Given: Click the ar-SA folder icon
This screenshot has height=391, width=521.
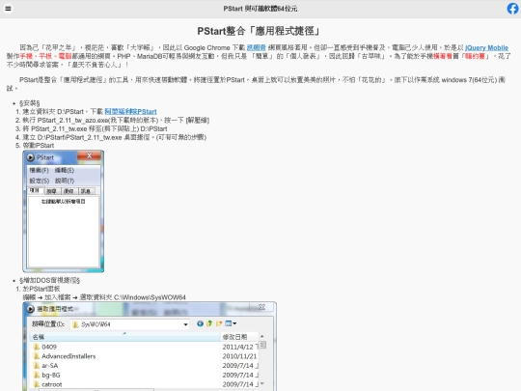Looking at the screenshot, I should click(x=37, y=365).
